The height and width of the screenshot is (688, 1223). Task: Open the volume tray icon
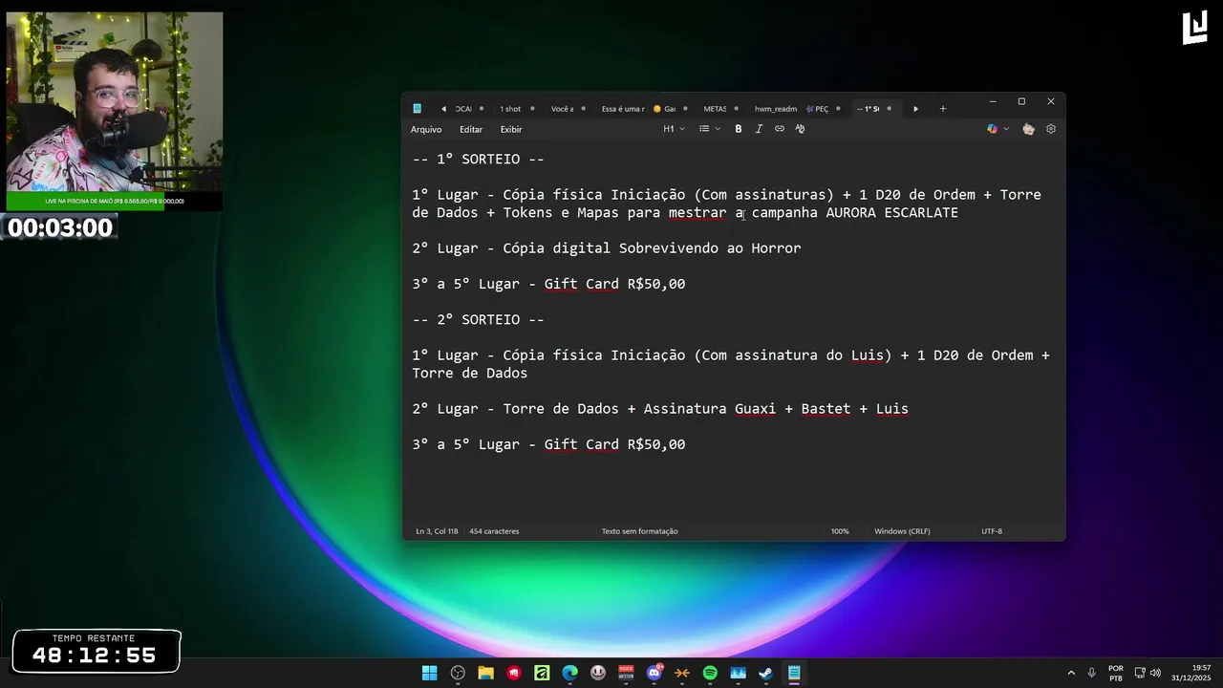[x=1155, y=673]
